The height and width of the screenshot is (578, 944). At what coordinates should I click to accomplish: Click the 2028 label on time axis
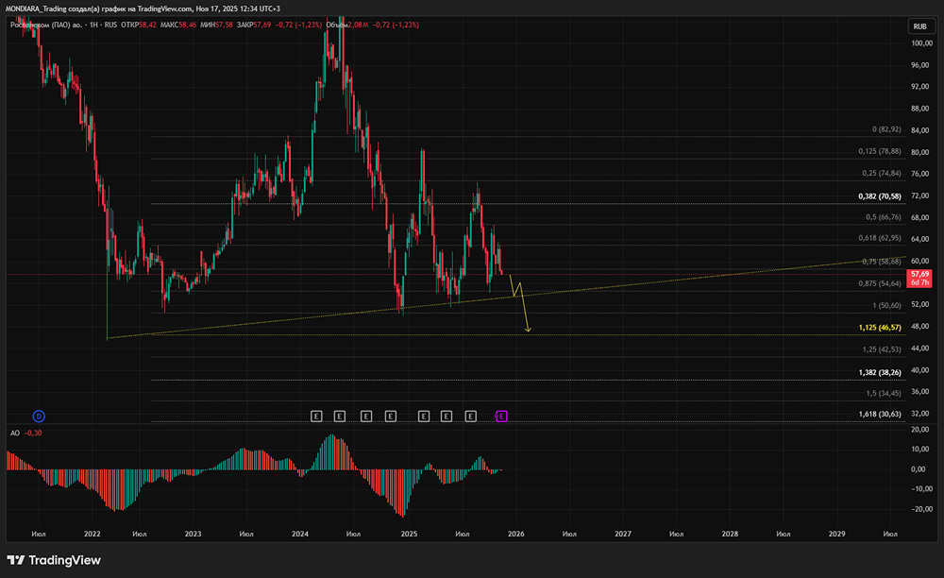pos(730,534)
